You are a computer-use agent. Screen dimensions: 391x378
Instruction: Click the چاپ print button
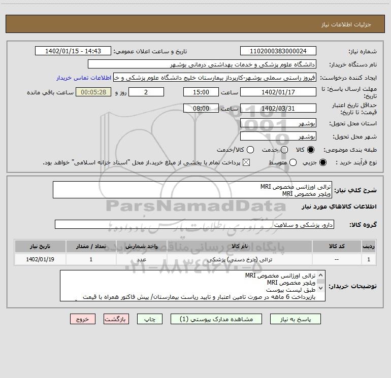150,319
